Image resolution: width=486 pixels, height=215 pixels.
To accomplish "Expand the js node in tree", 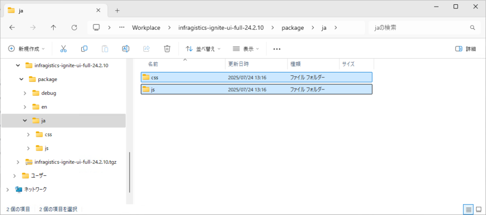I will (28, 148).
